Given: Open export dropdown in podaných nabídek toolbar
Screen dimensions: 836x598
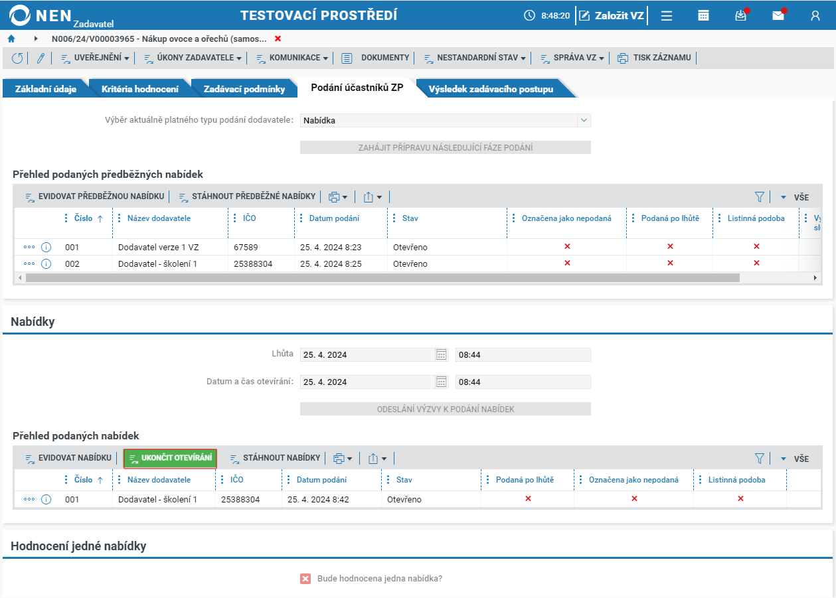Looking at the screenshot, I should 377,458.
